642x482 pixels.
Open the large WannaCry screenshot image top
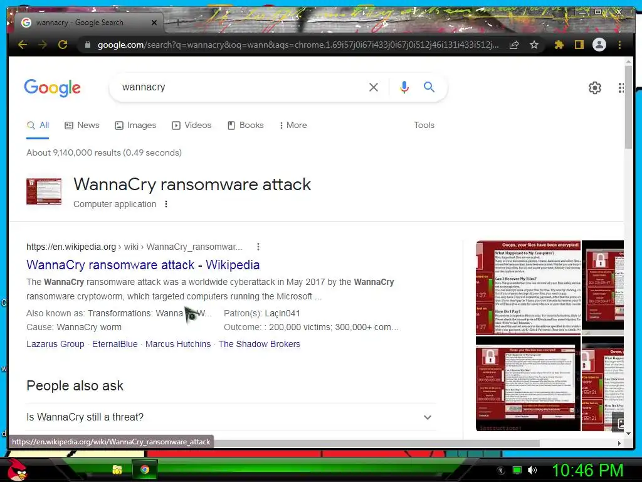click(x=528, y=287)
